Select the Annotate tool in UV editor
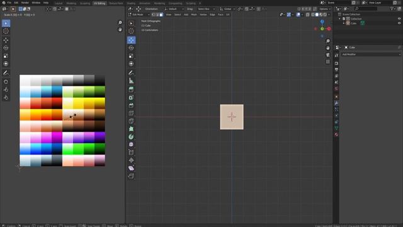 (x=6, y=73)
